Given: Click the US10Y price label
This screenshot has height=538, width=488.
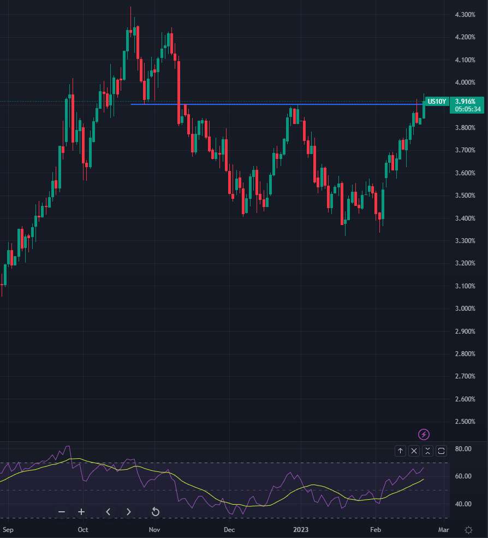Looking at the screenshot, I should [437, 101].
